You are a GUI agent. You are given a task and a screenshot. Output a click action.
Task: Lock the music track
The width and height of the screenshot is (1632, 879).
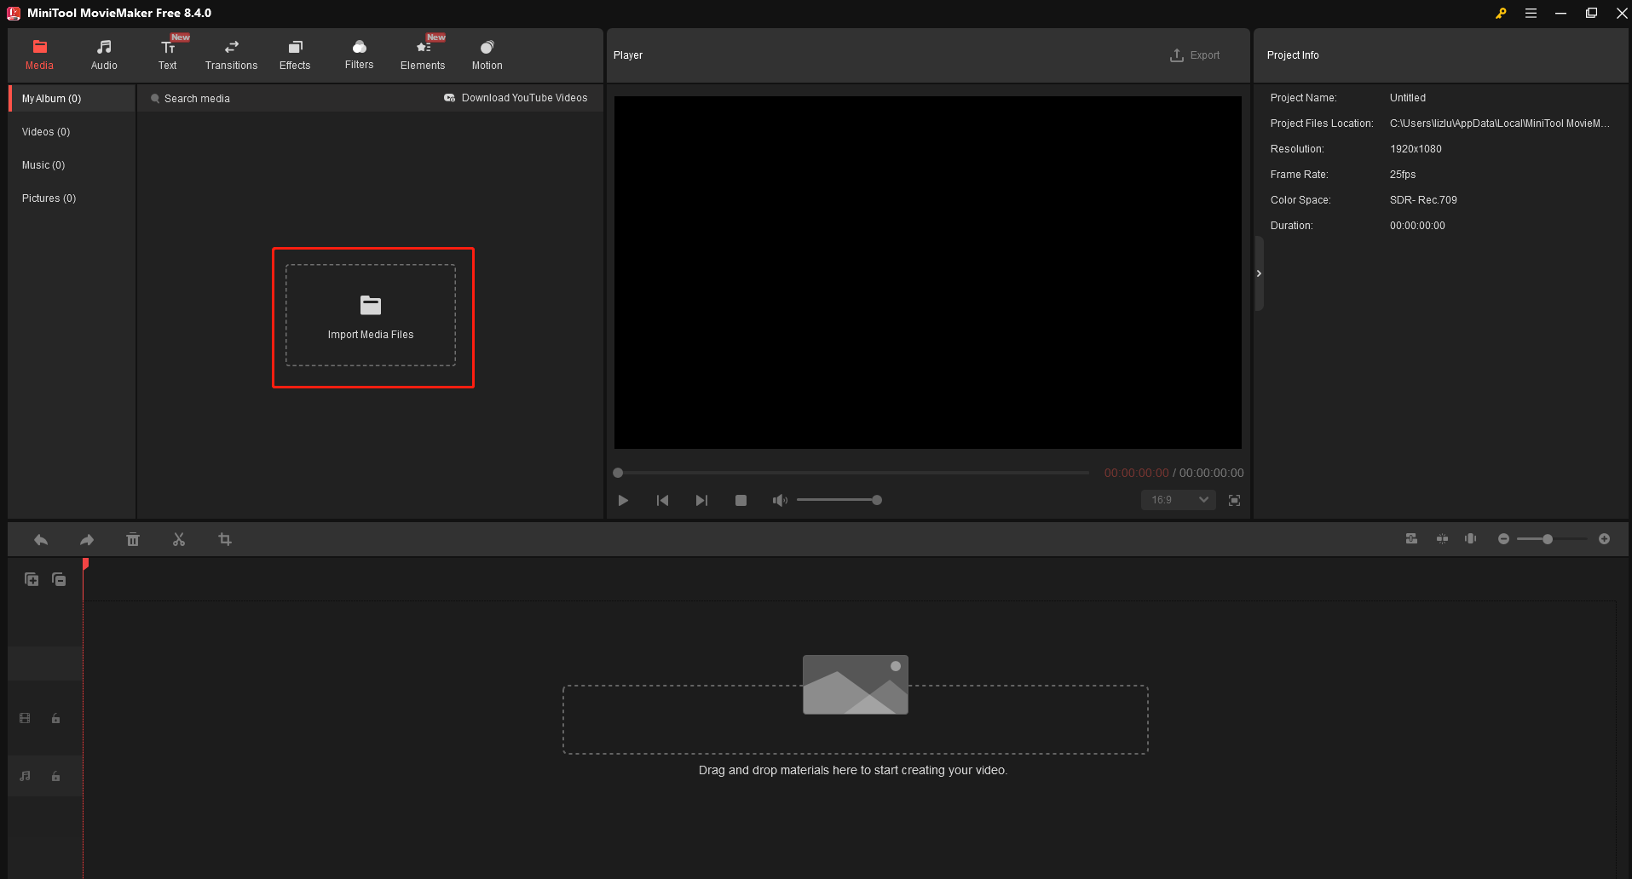coord(55,776)
